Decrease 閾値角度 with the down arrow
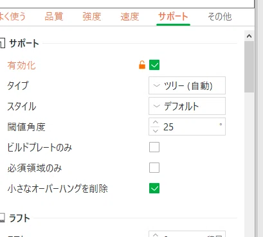The width and height of the screenshot is (263, 237). (x=156, y=130)
